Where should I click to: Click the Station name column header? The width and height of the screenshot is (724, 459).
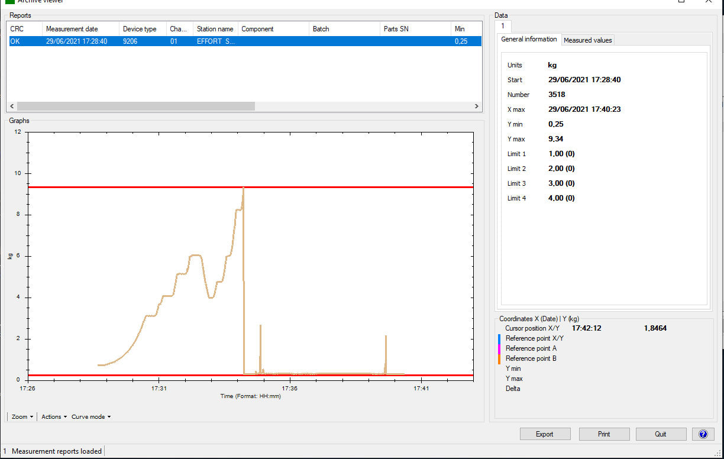pos(215,29)
